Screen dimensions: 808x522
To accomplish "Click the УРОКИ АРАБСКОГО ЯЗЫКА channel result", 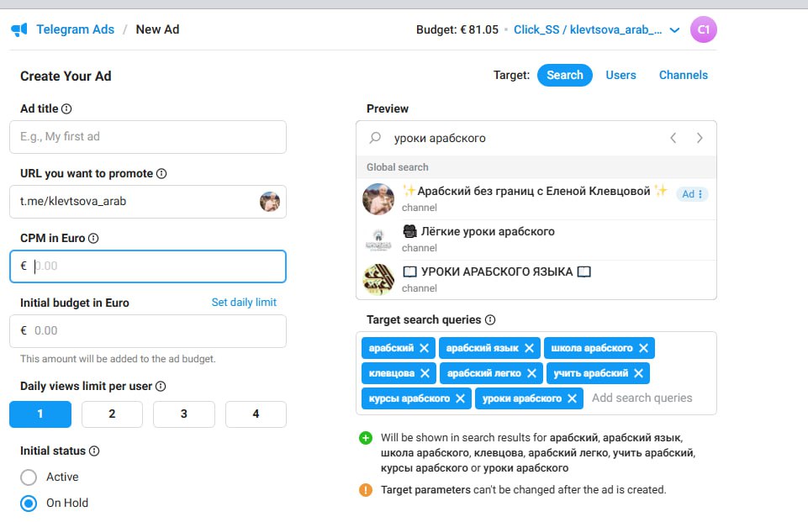I will [536, 280].
